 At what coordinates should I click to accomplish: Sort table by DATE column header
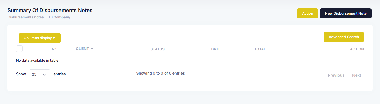pos(216,49)
